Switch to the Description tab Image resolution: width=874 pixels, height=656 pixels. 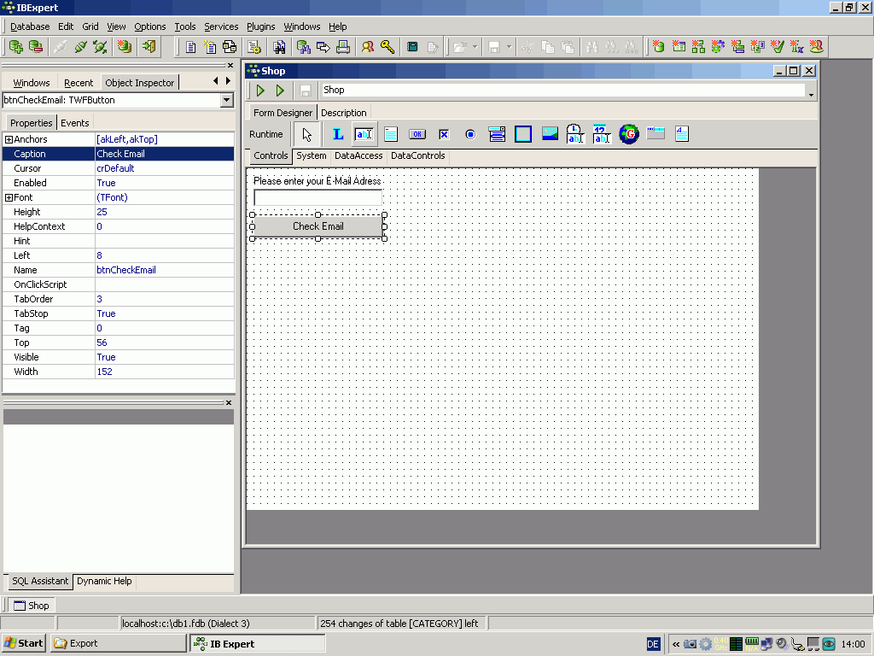(344, 113)
